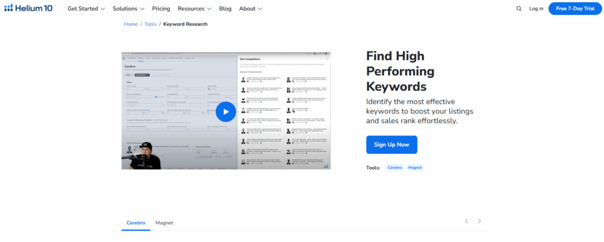604x242 pixels.
Task: Click the Find High Performing Keywords heading
Action: pos(401,71)
